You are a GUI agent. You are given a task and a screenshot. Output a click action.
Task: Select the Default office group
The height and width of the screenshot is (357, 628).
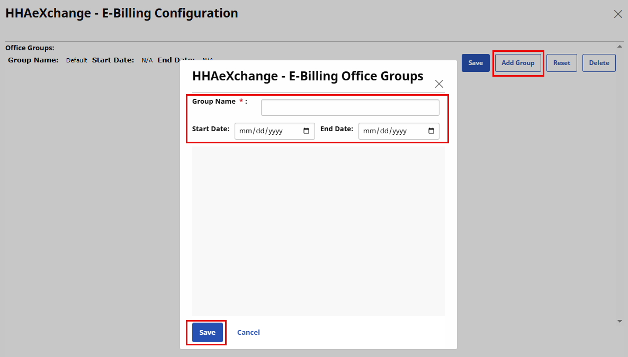76,60
